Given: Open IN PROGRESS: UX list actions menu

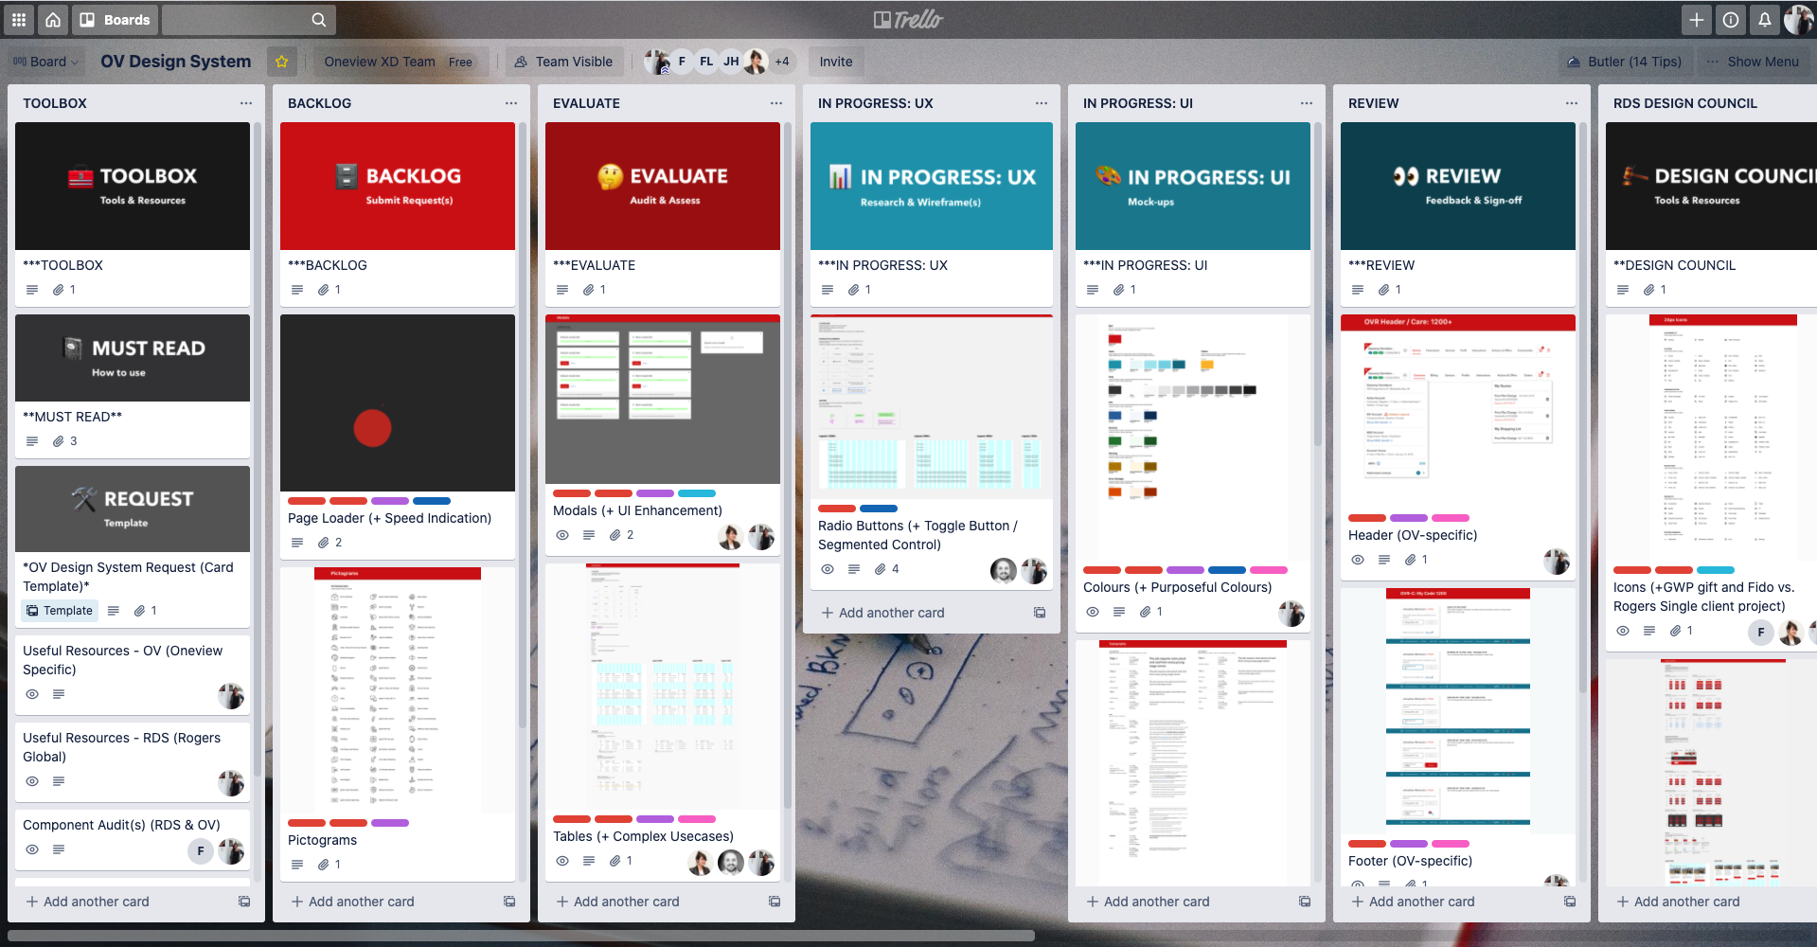Looking at the screenshot, I should point(1042,103).
